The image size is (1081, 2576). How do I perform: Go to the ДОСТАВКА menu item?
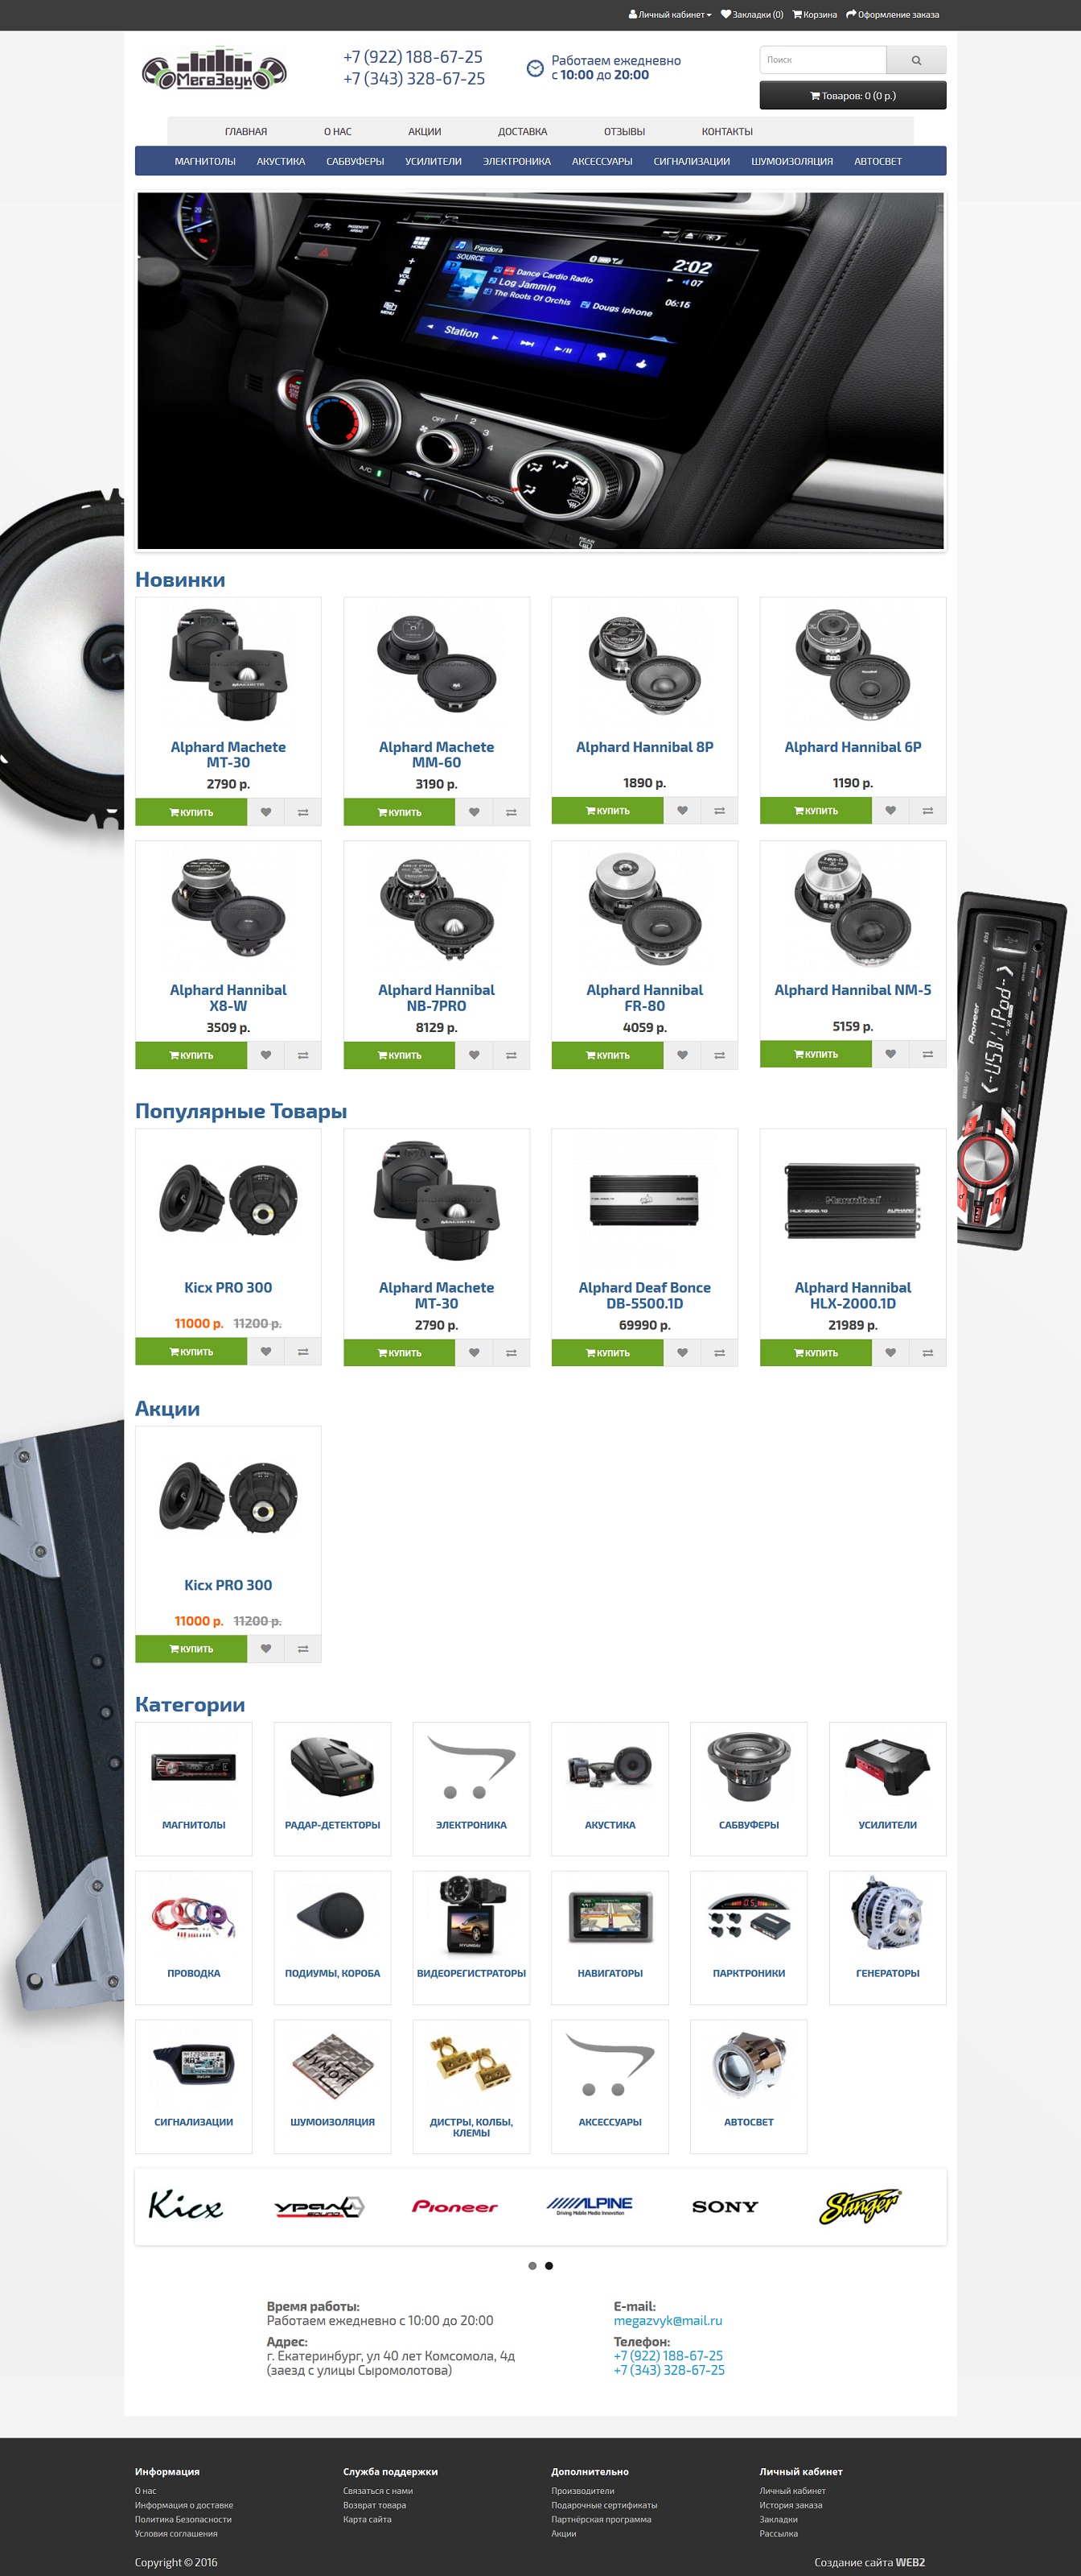(523, 132)
